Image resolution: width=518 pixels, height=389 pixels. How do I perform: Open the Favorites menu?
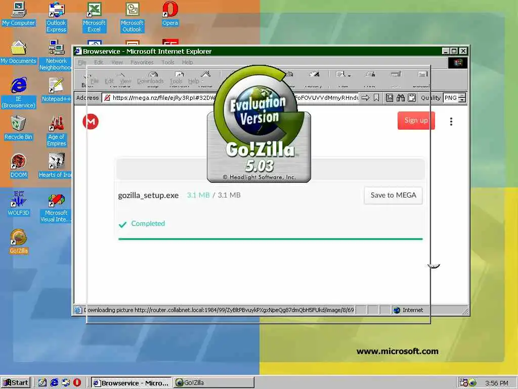point(142,62)
